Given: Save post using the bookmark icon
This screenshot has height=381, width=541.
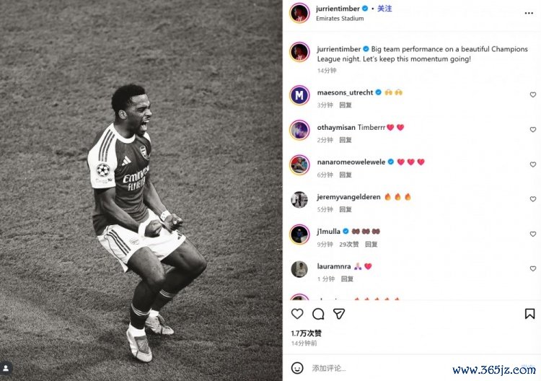Looking at the screenshot, I should [529, 314].
